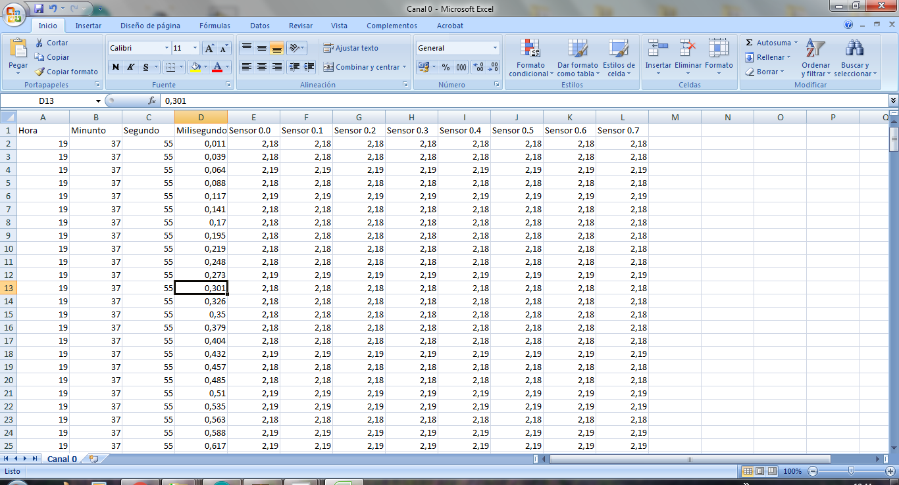Viewport: 899px width, 485px height.
Task: Toggle bold (N) formatting
Action: click(x=116, y=67)
